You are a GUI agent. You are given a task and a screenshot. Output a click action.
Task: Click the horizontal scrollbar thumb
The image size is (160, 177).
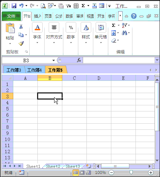coord(115,166)
